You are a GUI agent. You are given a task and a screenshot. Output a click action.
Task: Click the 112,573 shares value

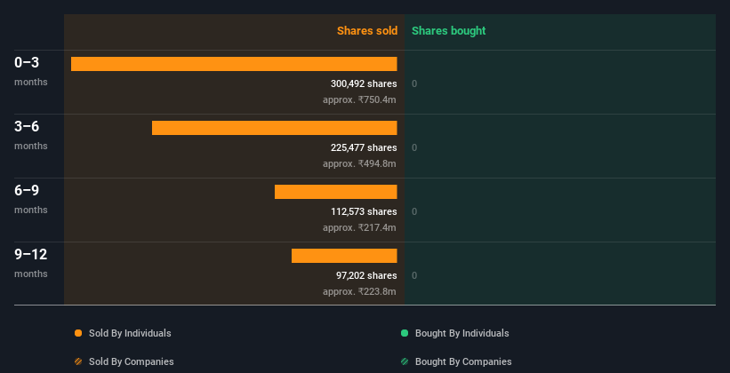pyautogui.click(x=364, y=211)
